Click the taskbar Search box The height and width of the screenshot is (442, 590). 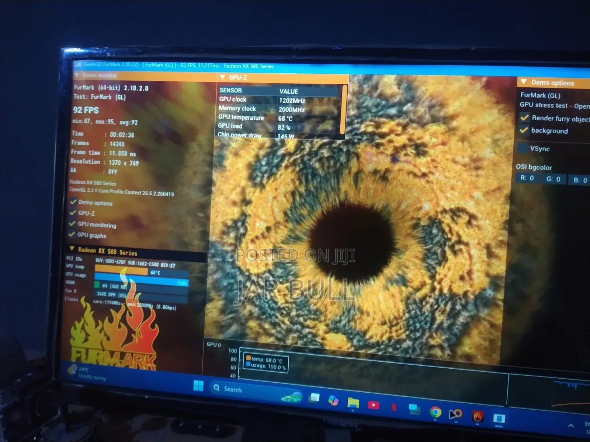click(256, 392)
